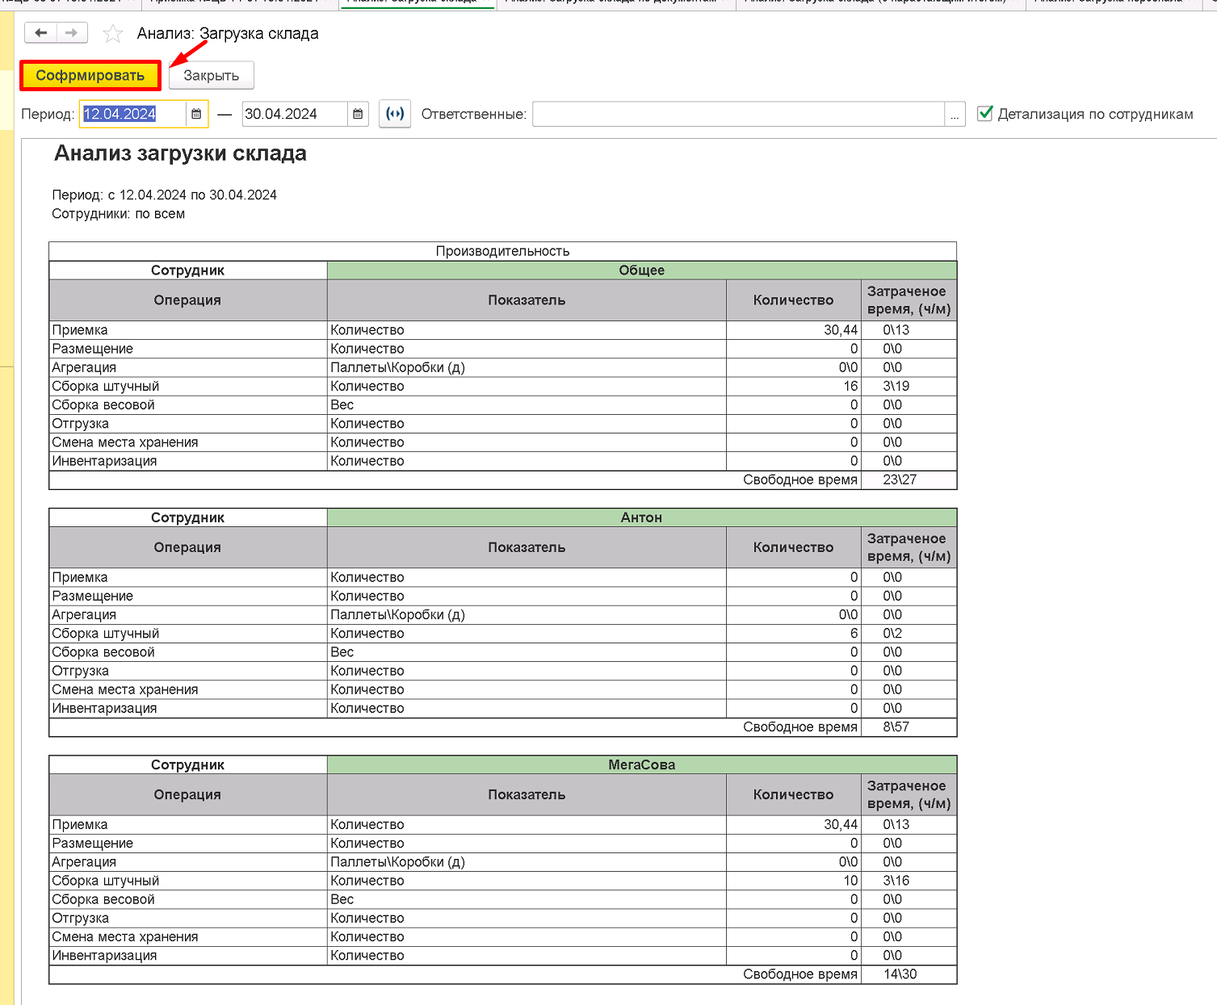Select Приемка row in Общее table
The height and width of the screenshot is (1005, 1217).
(x=502, y=330)
